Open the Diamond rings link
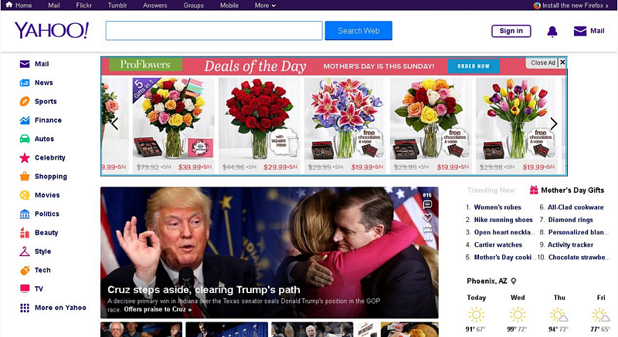Viewport: 618px width, 337px height. [x=570, y=220]
